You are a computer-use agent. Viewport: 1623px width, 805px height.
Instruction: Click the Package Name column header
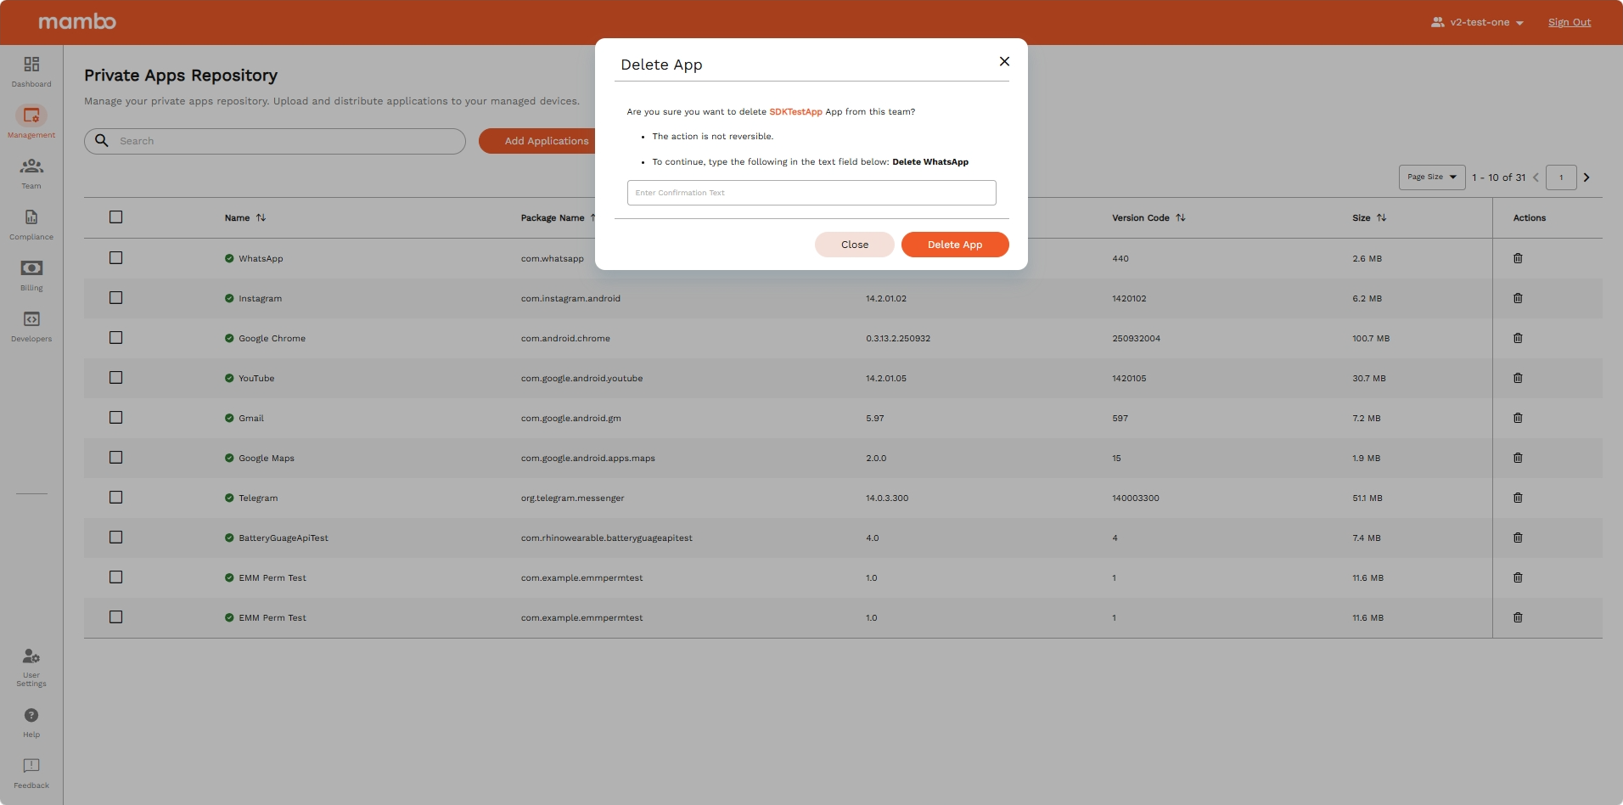553,218
